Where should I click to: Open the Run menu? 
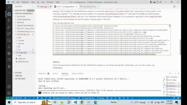click(x=43, y=2)
